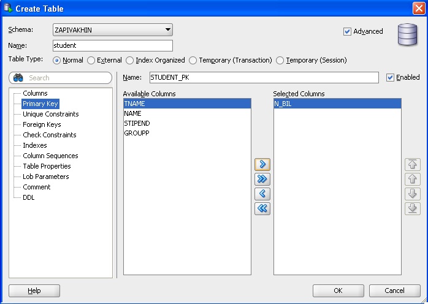Click the STUDENT_PK constraint name field

point(264,77)
